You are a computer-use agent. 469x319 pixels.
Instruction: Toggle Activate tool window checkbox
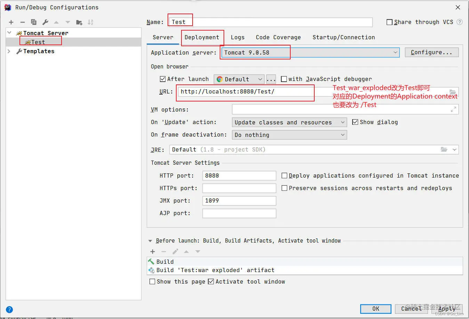(211, 281)
